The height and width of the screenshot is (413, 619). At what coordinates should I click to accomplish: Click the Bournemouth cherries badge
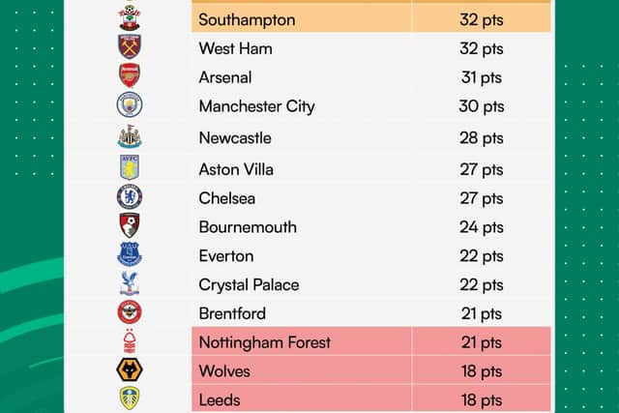click(x=130, y=225)
